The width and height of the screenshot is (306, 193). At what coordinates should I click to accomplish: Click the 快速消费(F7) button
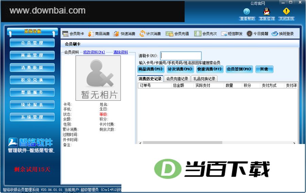click(209, 69)
